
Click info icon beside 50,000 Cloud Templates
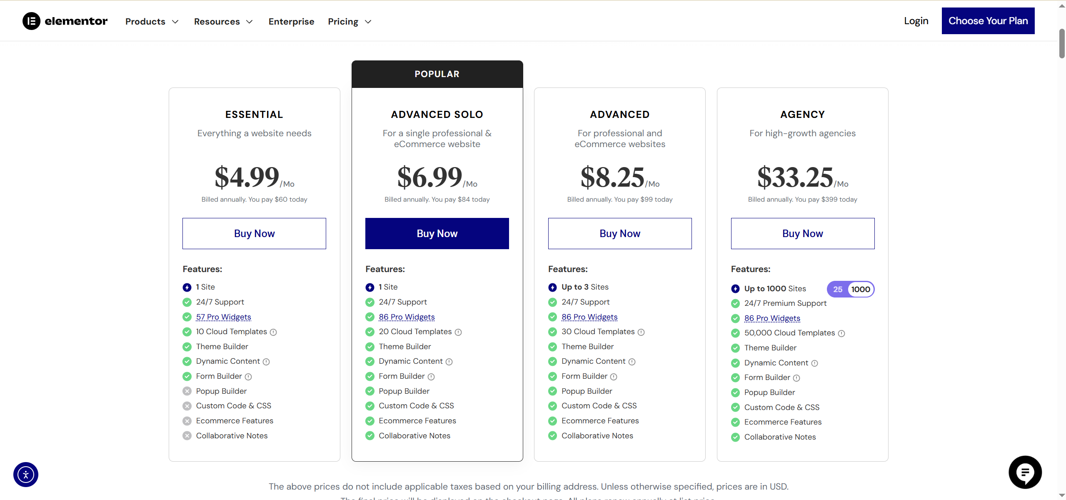(x=841, y=333)
